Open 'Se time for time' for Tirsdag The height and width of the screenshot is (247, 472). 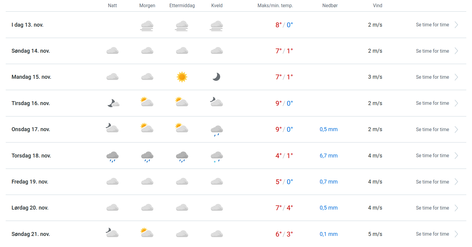432,103
